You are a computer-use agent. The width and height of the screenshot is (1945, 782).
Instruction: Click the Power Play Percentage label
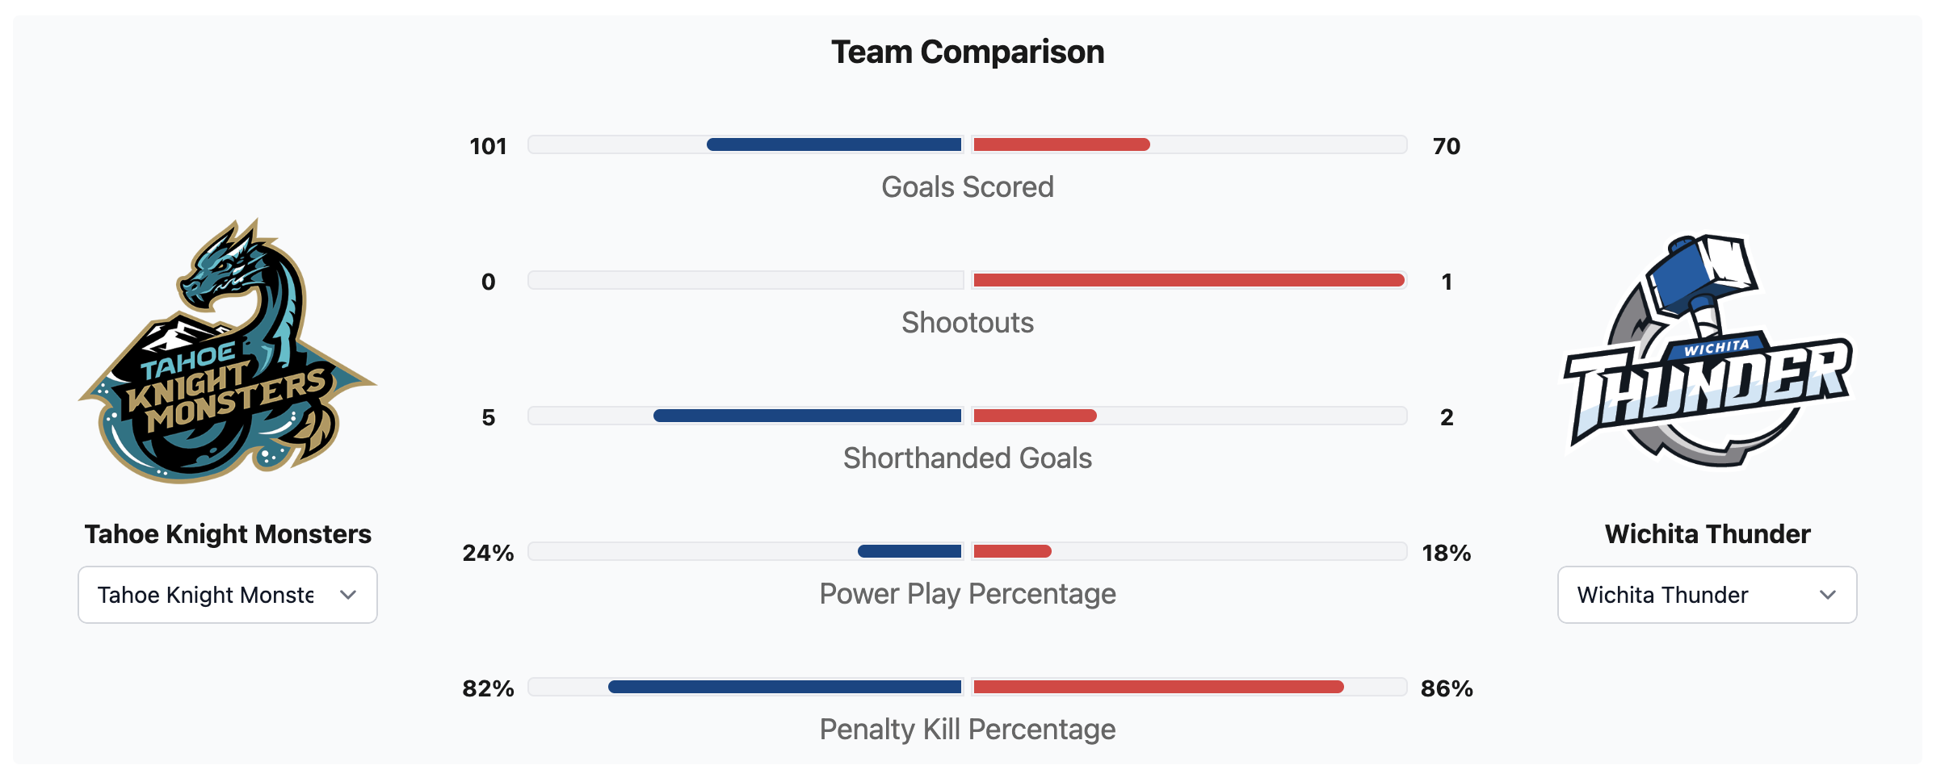(x=968, y=594)
